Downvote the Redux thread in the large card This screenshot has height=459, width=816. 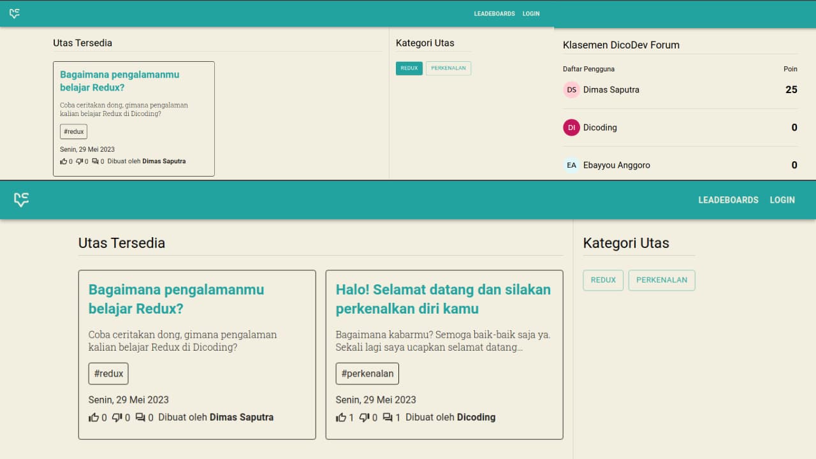(x=117, y=418)
